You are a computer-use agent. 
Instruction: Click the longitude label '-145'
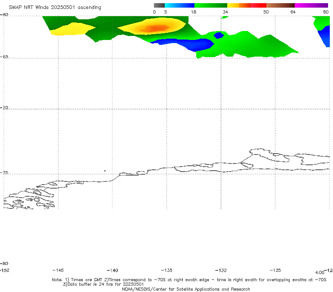click(58, 270)
